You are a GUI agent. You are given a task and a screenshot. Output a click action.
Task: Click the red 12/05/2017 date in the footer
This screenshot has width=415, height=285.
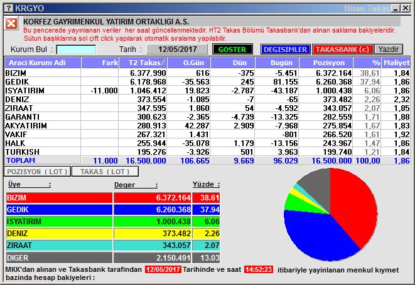[x=163, y=269]
